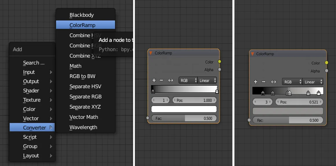The height and width of the screenshot is (166, 336).
Task: Add a color stop in the right ColorRamp
Action: pyautogui.click(x=256, y=82)
